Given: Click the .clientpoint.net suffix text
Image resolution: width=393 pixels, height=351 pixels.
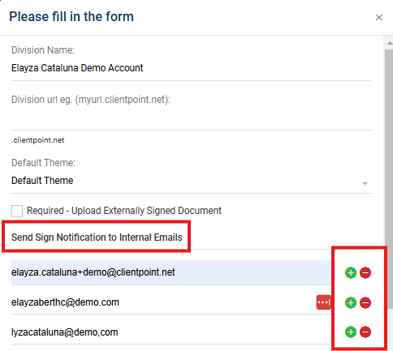Looking at the screenshot, I should point(38,140).
